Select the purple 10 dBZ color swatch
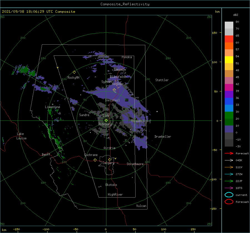 [229, 129]
